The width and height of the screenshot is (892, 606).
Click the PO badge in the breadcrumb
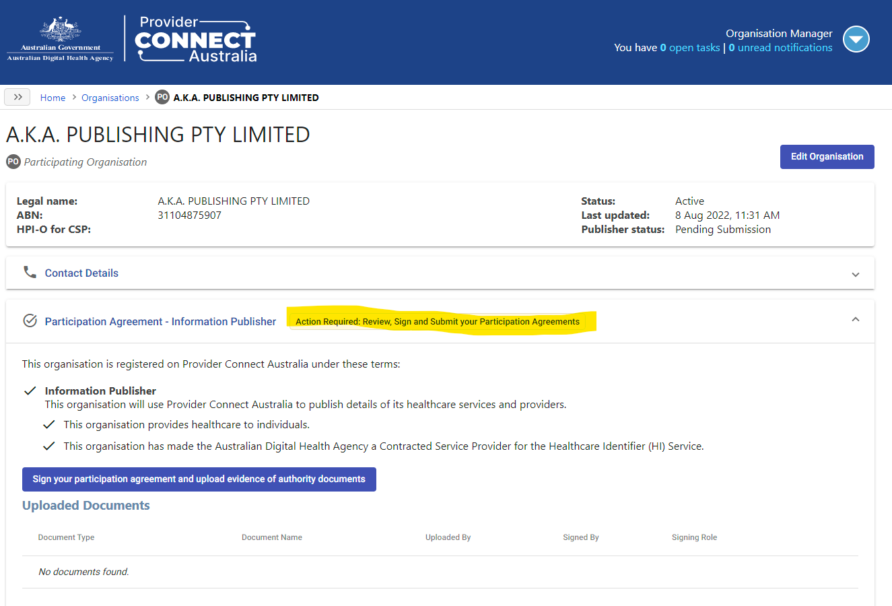(x=162, y=97)
